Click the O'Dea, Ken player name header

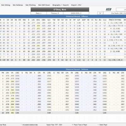(60, 9)
